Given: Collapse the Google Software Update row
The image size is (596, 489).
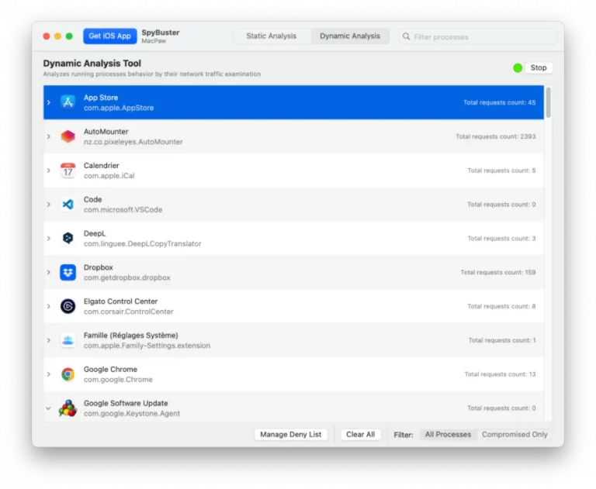Looking at the screenshot, I should 48,408.
